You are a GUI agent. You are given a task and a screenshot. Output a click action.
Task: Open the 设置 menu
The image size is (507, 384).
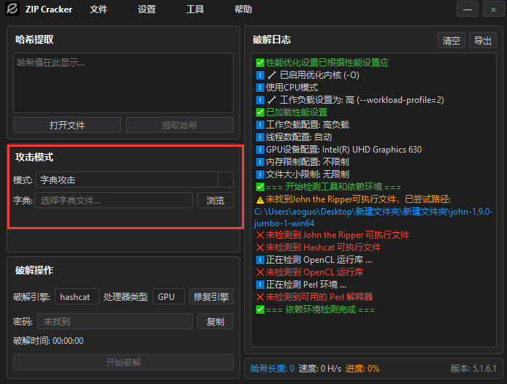point(147,10)
